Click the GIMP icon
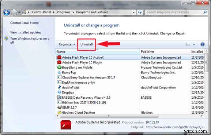 point(59,107)
